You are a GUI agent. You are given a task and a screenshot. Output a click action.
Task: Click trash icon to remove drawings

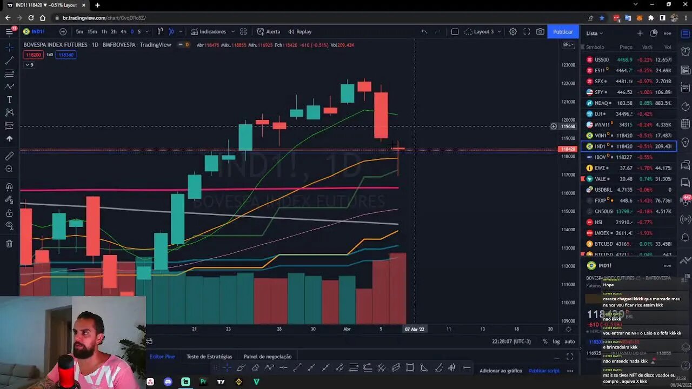9,244
